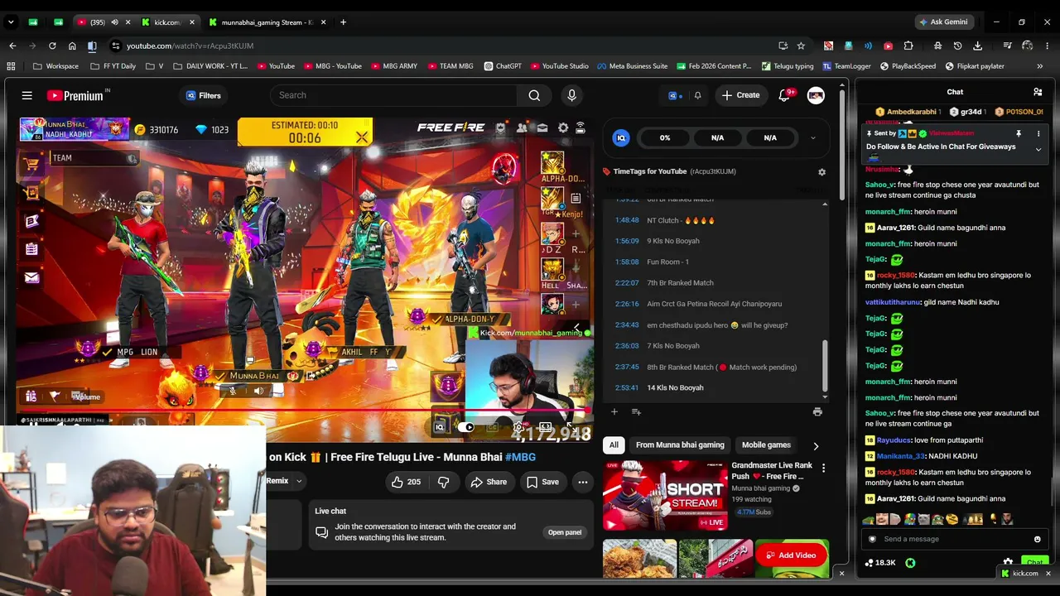The image size is (1060, 596).
Task: Share the live stream video
Action: (x=489, y=482)
